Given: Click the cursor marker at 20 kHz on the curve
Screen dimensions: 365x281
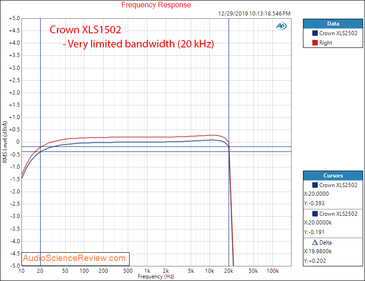Looking at the screenshot, I should [x=229, y=147].
